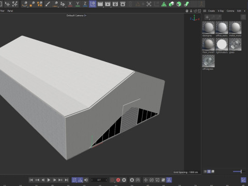Click the Default Camera label

click(75, 16)
